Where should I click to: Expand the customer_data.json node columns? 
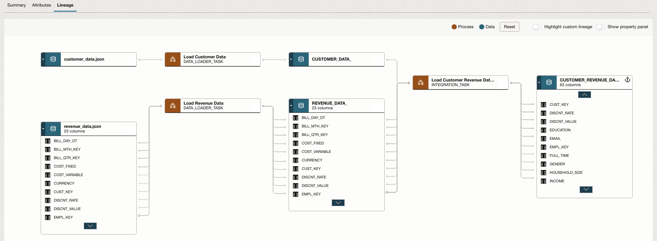click(43, 59)
